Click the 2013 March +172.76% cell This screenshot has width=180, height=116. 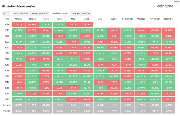(x=46, y=99)
